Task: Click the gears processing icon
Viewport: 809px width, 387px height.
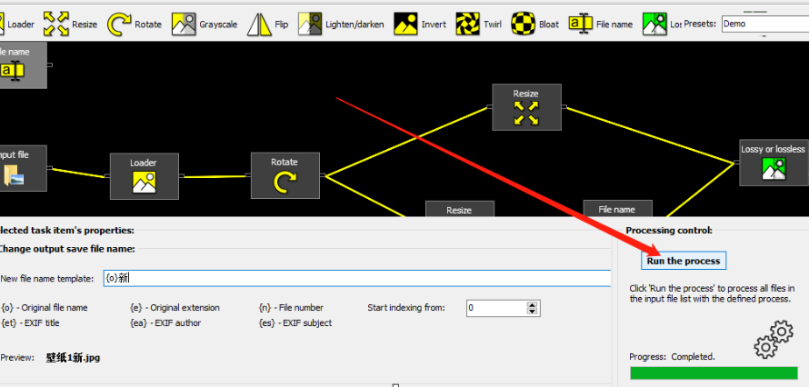Action: (773, 339)
